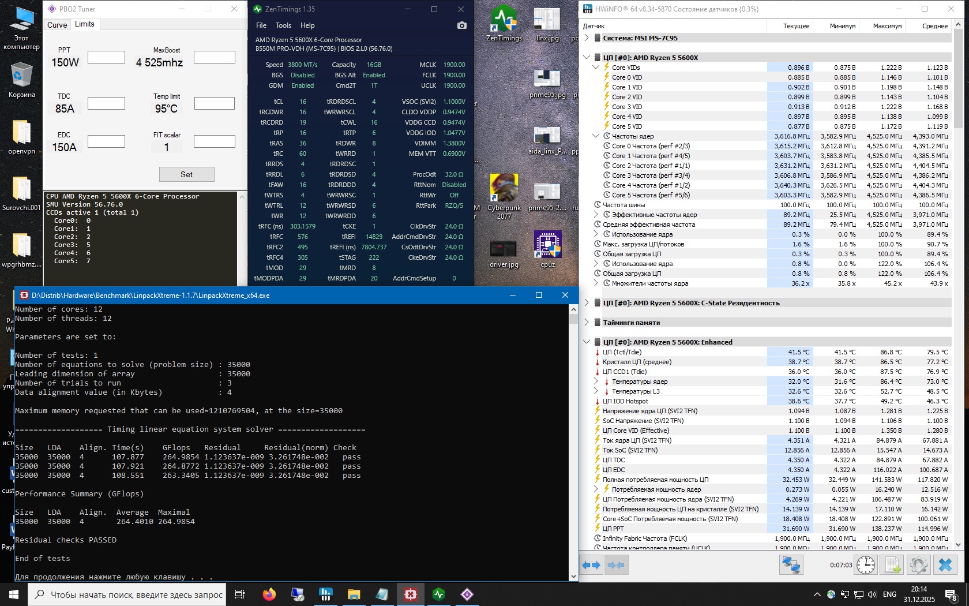Click HWiNFO shrink columns inward arrows button

pos(616,565)
